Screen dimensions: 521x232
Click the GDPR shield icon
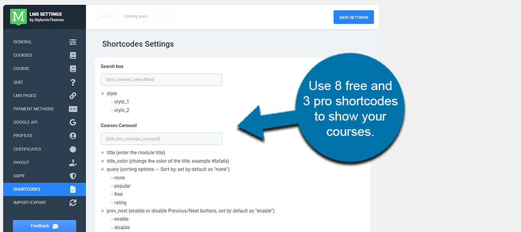pos(73,176)
